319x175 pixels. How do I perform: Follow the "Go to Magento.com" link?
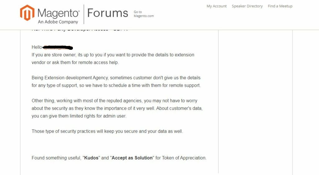pos(144,14)
